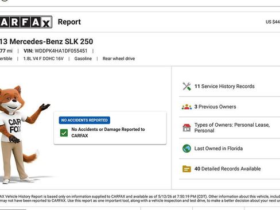
Task: Click the Report heading text
Action: point(69,22)
